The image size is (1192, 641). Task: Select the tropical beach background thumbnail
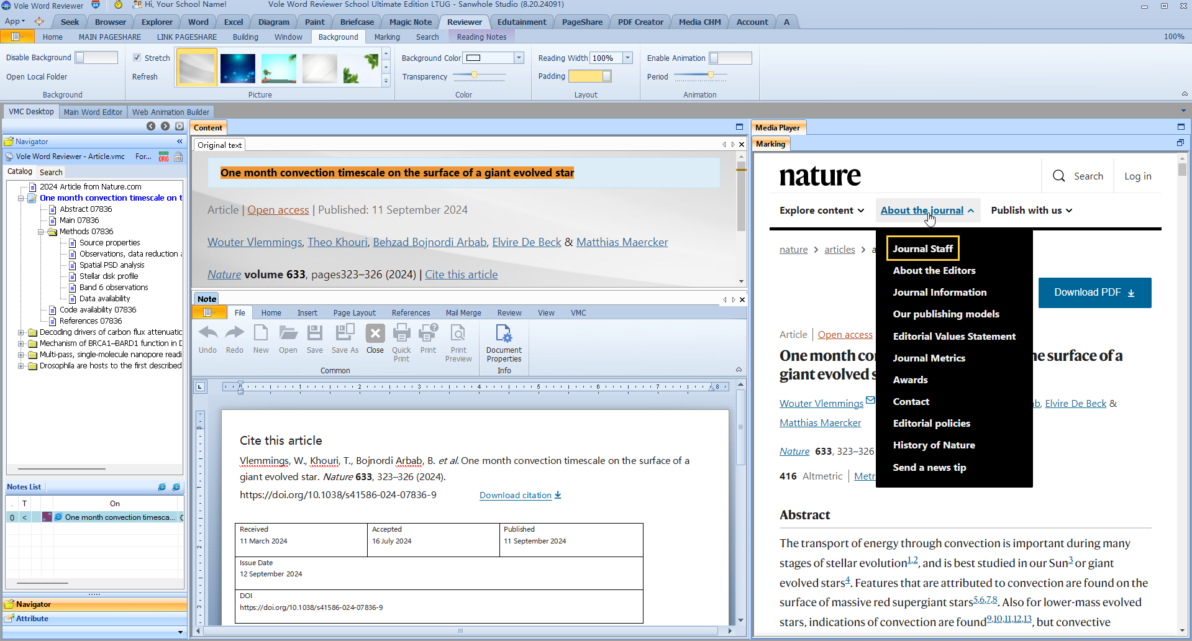279,68
